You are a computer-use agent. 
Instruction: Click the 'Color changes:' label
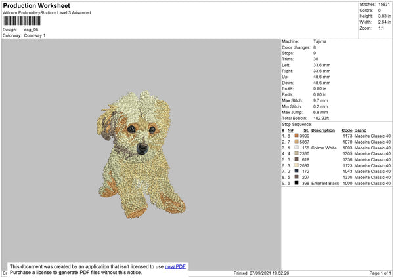coord(296,47)
